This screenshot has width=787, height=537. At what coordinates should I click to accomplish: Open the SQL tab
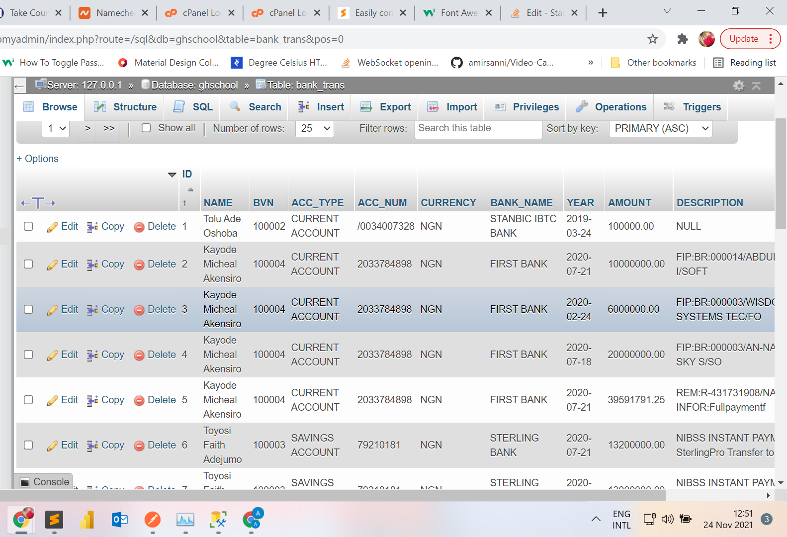coord(193,107)
